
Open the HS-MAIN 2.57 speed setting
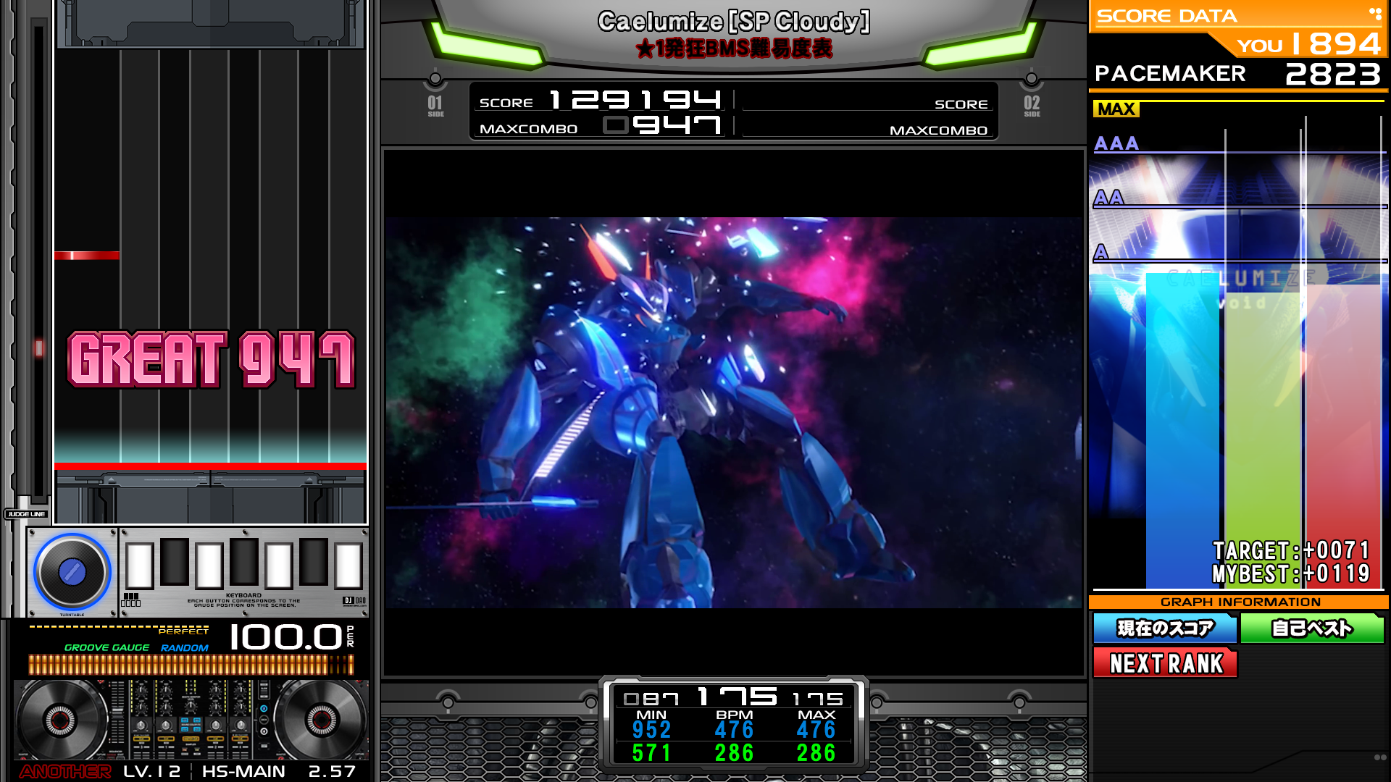coord(279,771)
